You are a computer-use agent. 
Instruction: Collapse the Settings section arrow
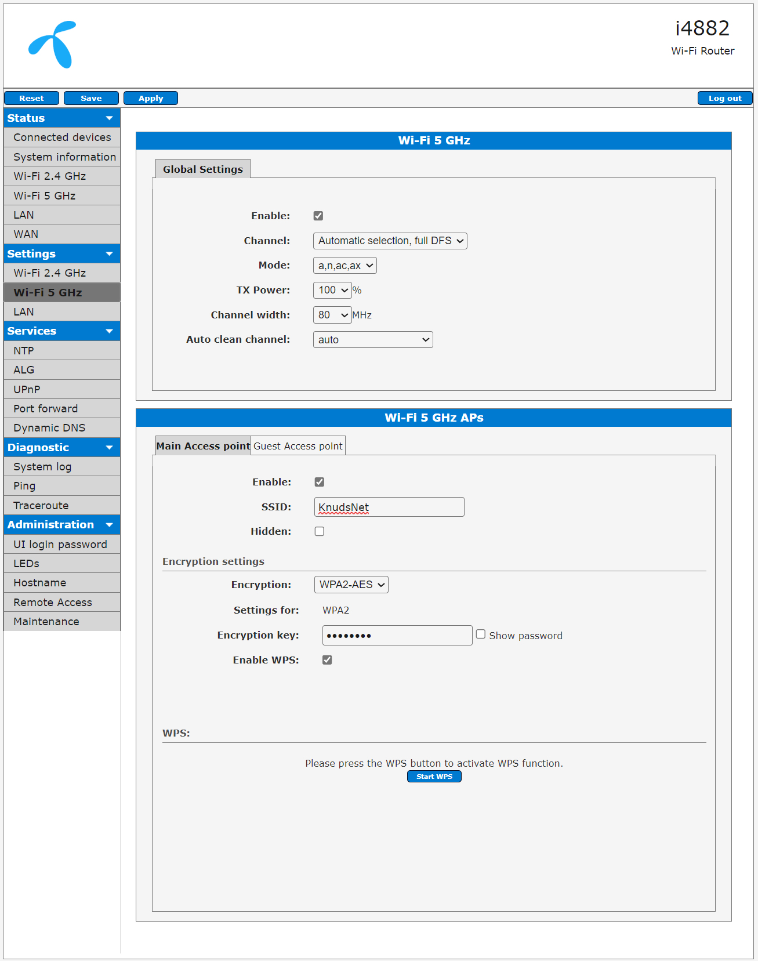pos(109,254)
